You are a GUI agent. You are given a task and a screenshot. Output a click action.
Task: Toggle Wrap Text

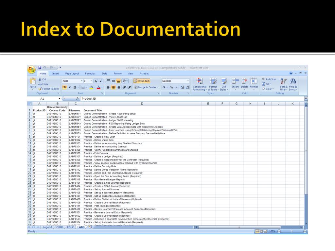click(141, 81)
